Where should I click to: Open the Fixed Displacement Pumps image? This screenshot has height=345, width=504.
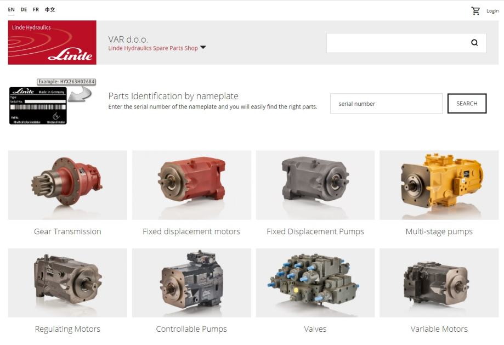[315, 185]
